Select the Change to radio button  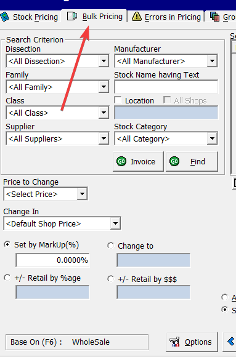[x=110, y=246]
